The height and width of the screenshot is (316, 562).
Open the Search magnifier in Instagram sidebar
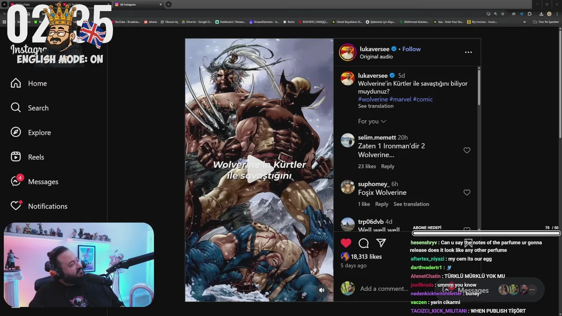pyautogui.click(x=16, y=108)
